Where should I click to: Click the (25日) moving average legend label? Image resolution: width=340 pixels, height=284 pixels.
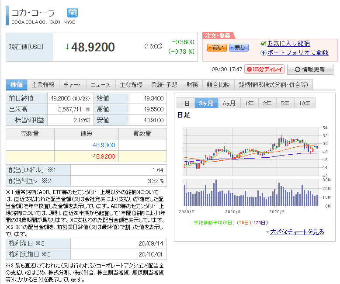(x=244, y=223)
